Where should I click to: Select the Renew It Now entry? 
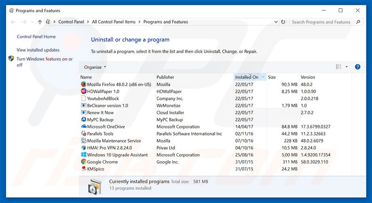pos(100,113)
